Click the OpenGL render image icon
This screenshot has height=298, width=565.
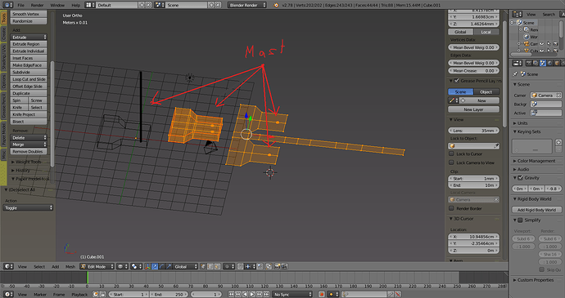[x=278, y=266]
